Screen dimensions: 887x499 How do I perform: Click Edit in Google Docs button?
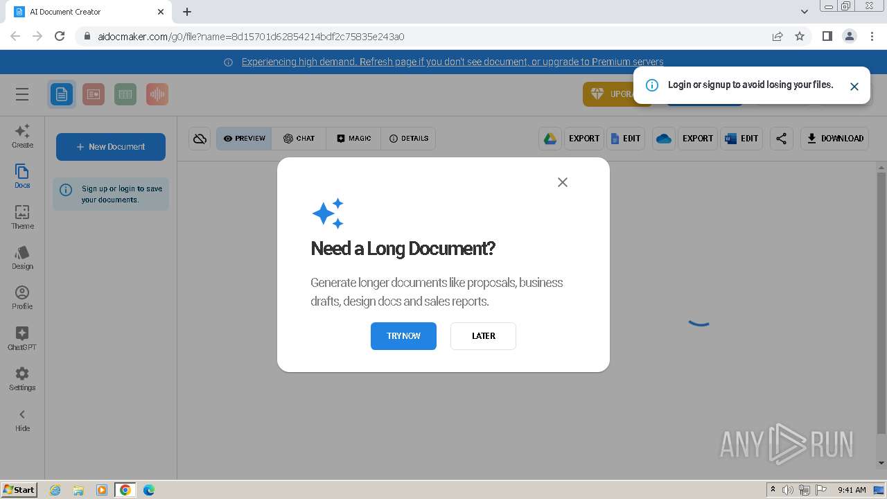(626, 139)
